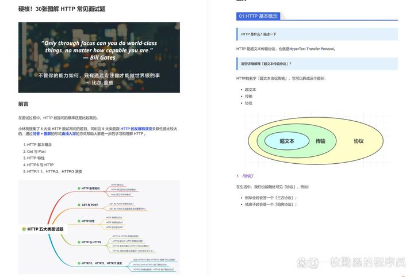Click the green icon beside 'HTTP 五大类面试题'
Image resolution: width=414 pixels, height=277 pixels.
point(24,229)
